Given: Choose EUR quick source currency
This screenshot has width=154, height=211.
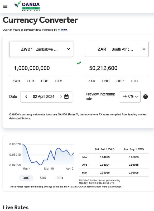Looking at the screenshot, I should [30, 81].
